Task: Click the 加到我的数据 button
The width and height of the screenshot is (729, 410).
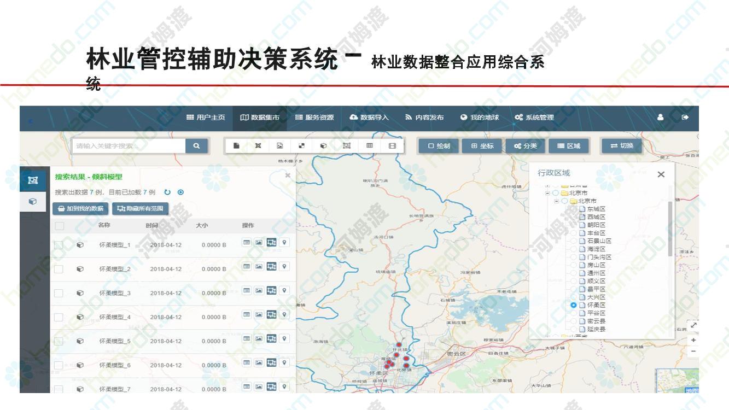Action: [80, 209]
